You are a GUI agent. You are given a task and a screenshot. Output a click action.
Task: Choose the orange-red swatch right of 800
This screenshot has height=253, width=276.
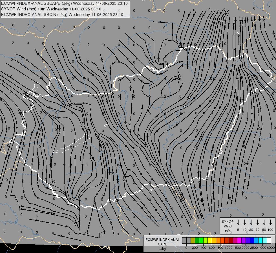[x=222, y=240]
